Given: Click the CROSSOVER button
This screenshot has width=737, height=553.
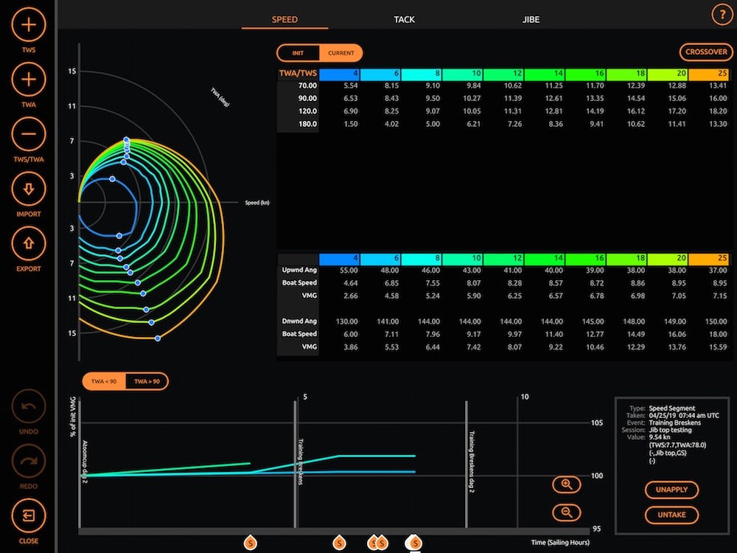Looking at the screenshot, I should pos(706,52).
